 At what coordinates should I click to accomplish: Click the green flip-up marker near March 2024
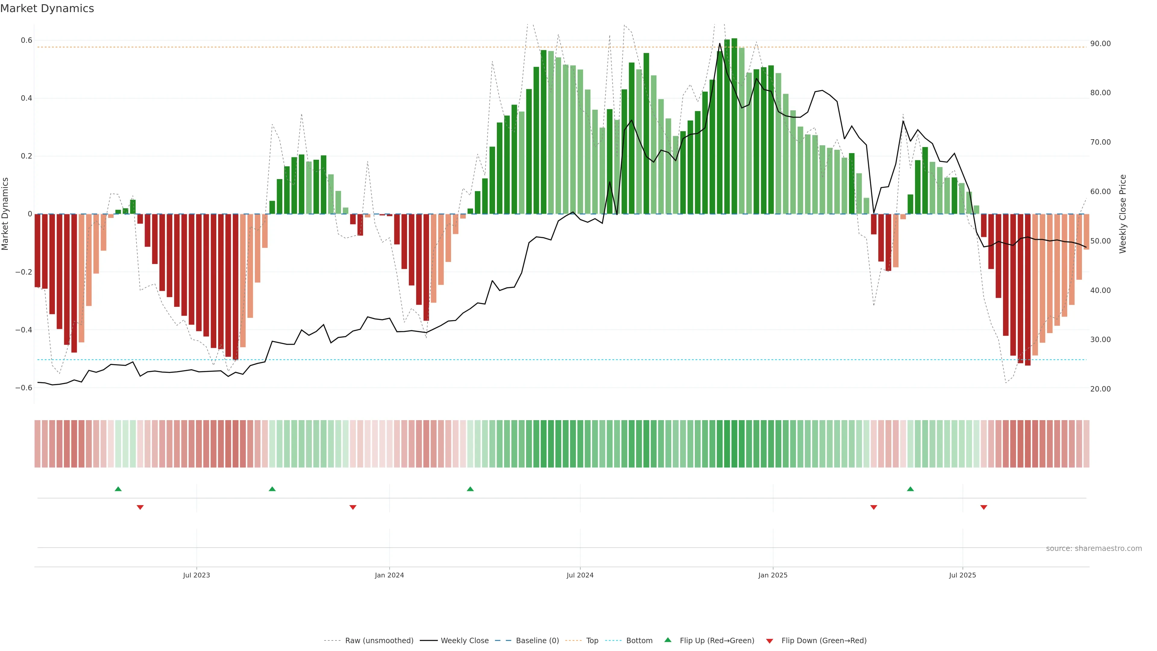(x=470, y=489)
